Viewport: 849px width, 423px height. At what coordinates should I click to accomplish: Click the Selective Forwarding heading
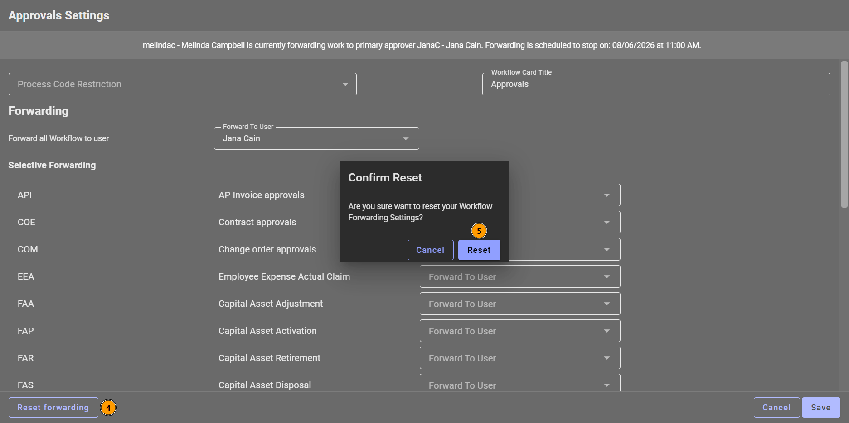pos(52,165)
